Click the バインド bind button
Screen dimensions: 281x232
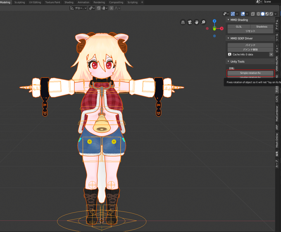(x=250, y=45)
